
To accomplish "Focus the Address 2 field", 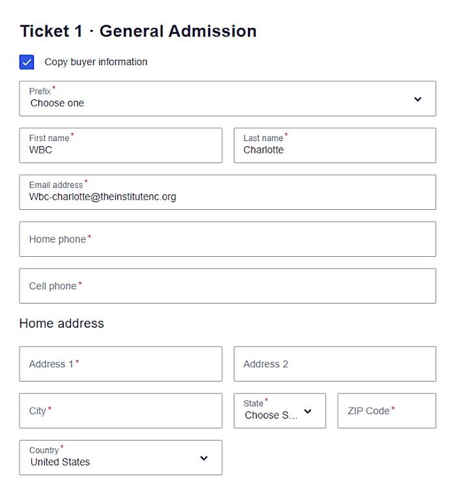I will [335, 364].
